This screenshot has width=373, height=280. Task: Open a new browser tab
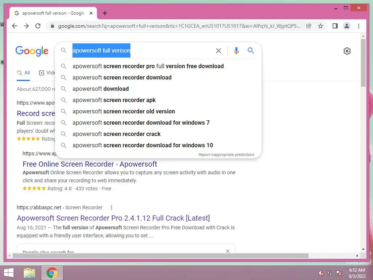tap(105, 13)
